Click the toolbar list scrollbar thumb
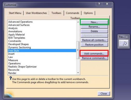 pos(78,50)
